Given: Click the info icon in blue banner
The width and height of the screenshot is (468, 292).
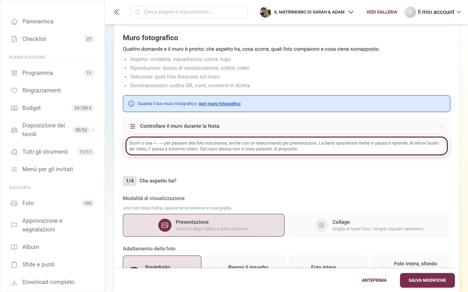Looking at the screenshot, I should pos(131,104).
